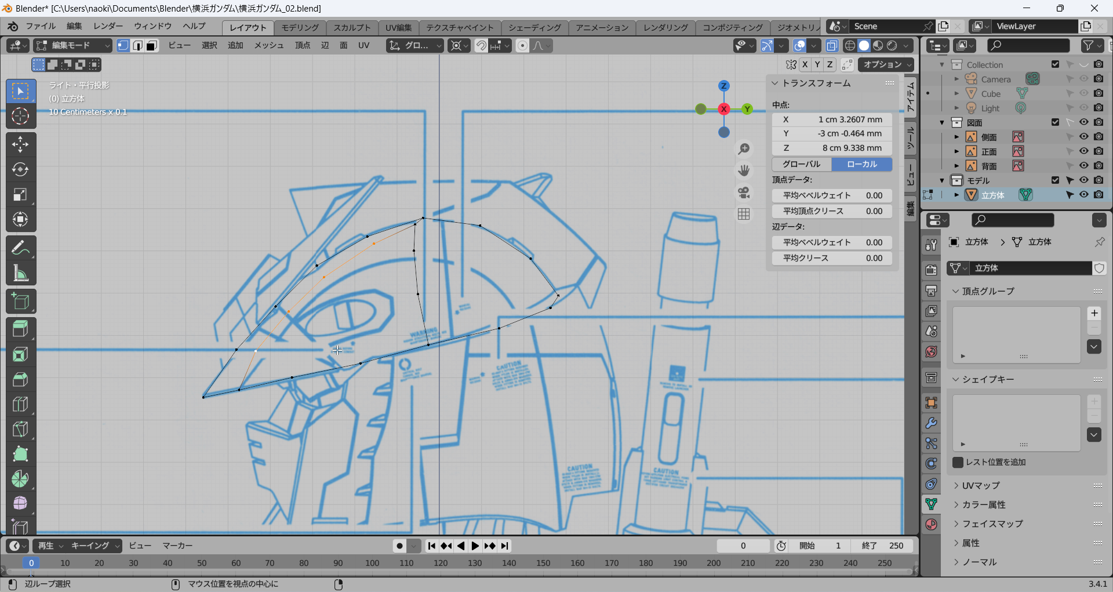Switch to face select mode
This screenshot has width=1113, height=592.
point(152,46)
